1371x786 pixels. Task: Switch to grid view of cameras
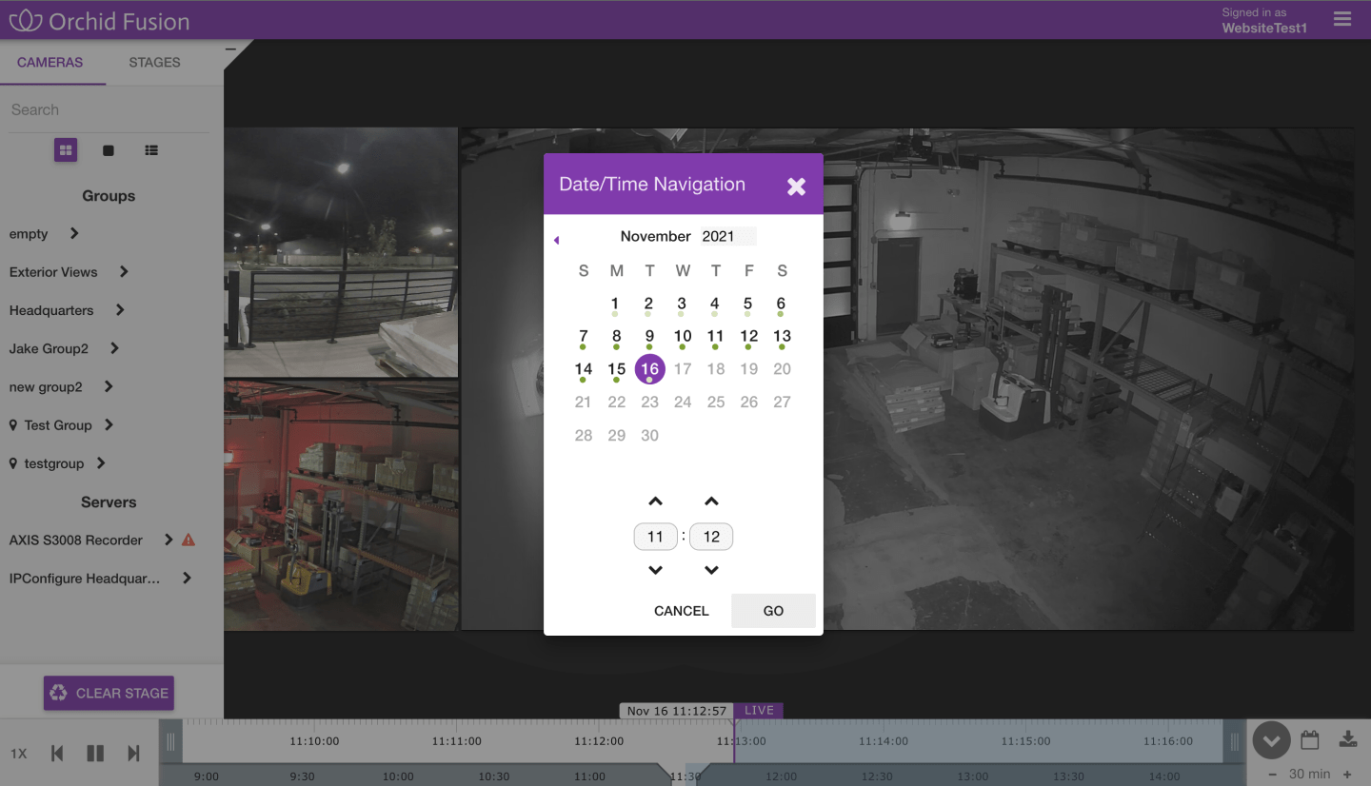coord(66,150)
